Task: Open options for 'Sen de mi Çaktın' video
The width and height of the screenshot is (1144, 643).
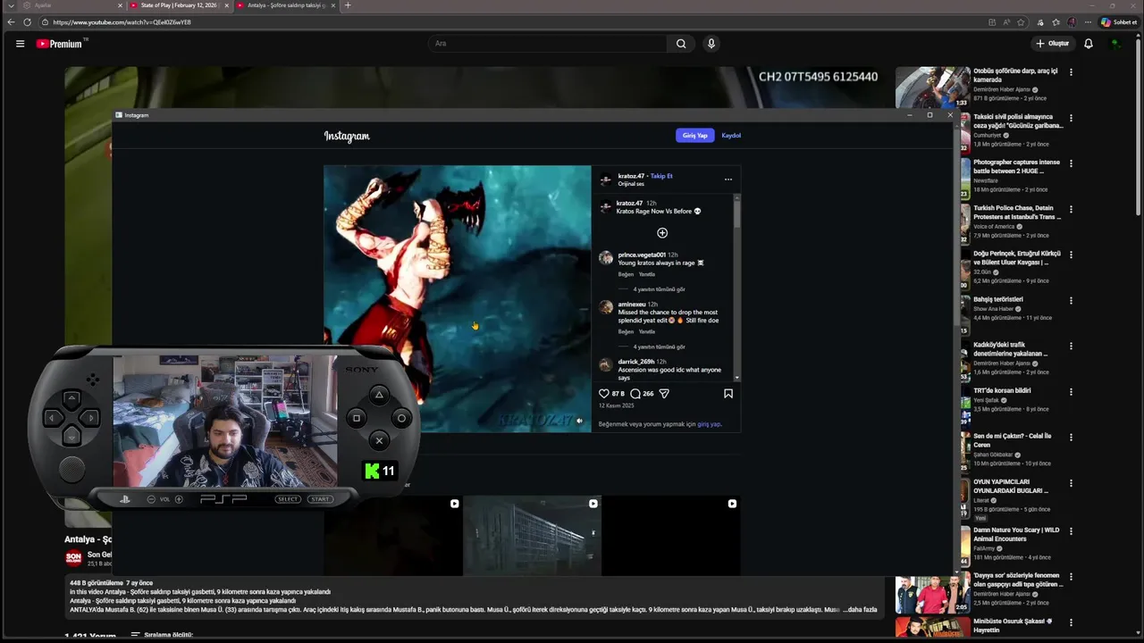Action: click(x=1071, y=438)
